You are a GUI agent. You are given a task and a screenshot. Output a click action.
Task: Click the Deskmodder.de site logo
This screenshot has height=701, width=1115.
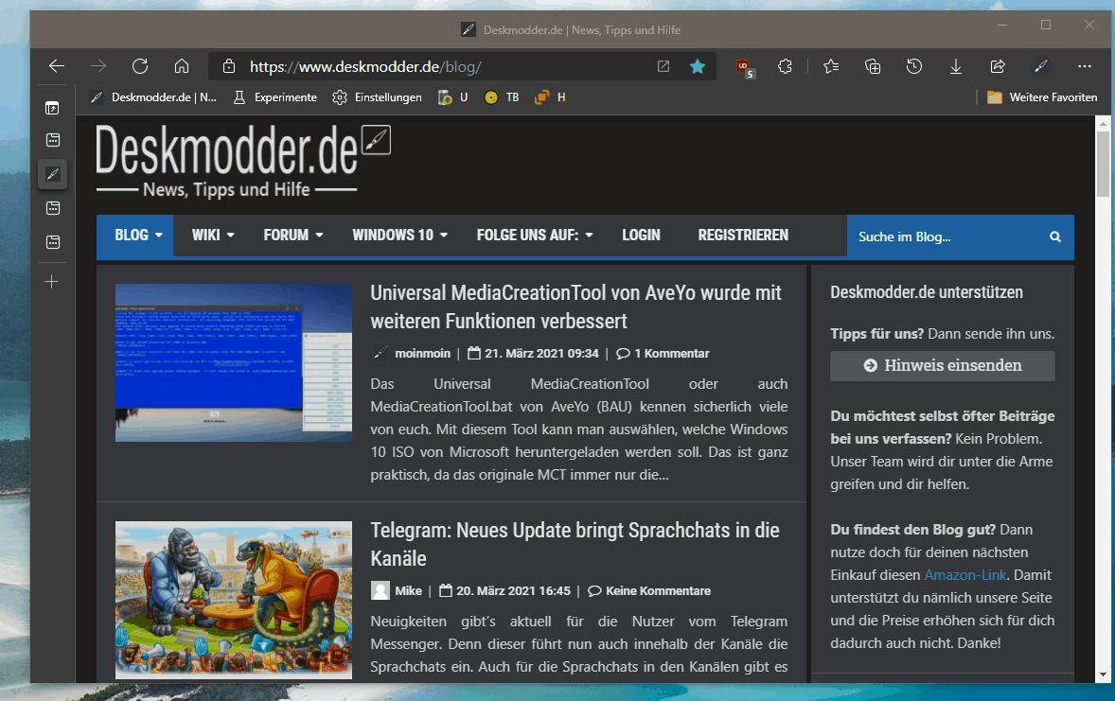point(242,162)
